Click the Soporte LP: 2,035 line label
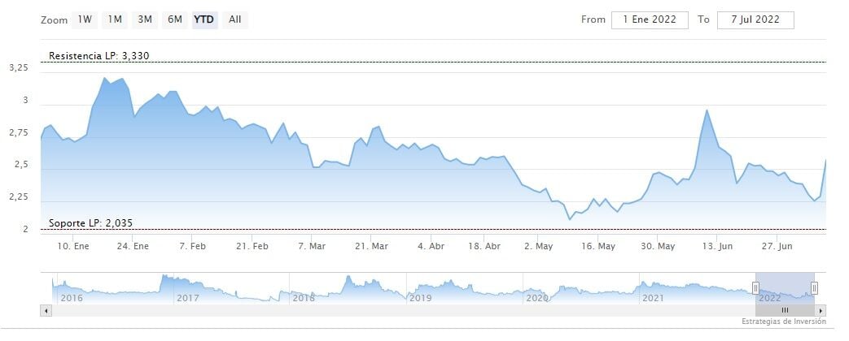 coord(90,223)
